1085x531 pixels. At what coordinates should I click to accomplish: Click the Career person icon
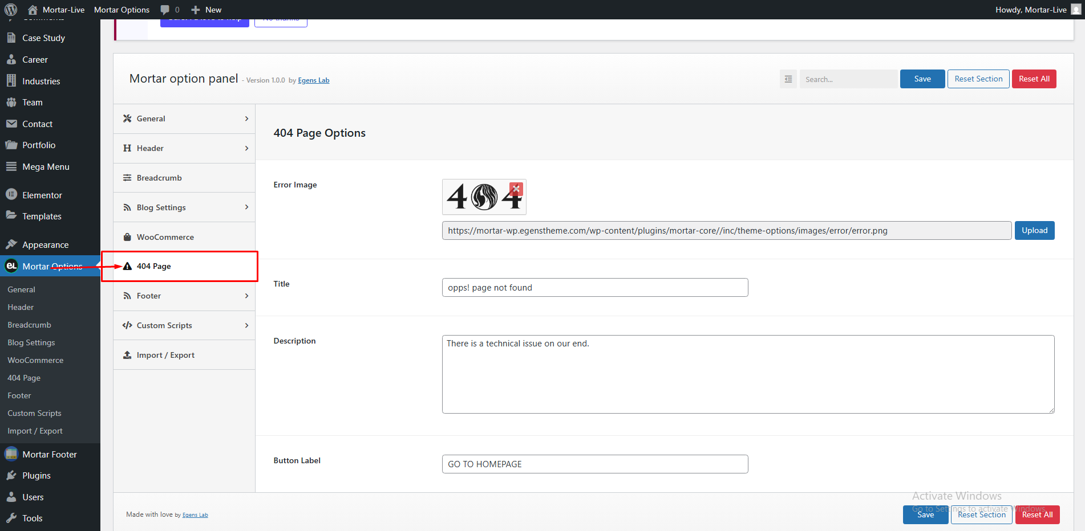(11, 59)
